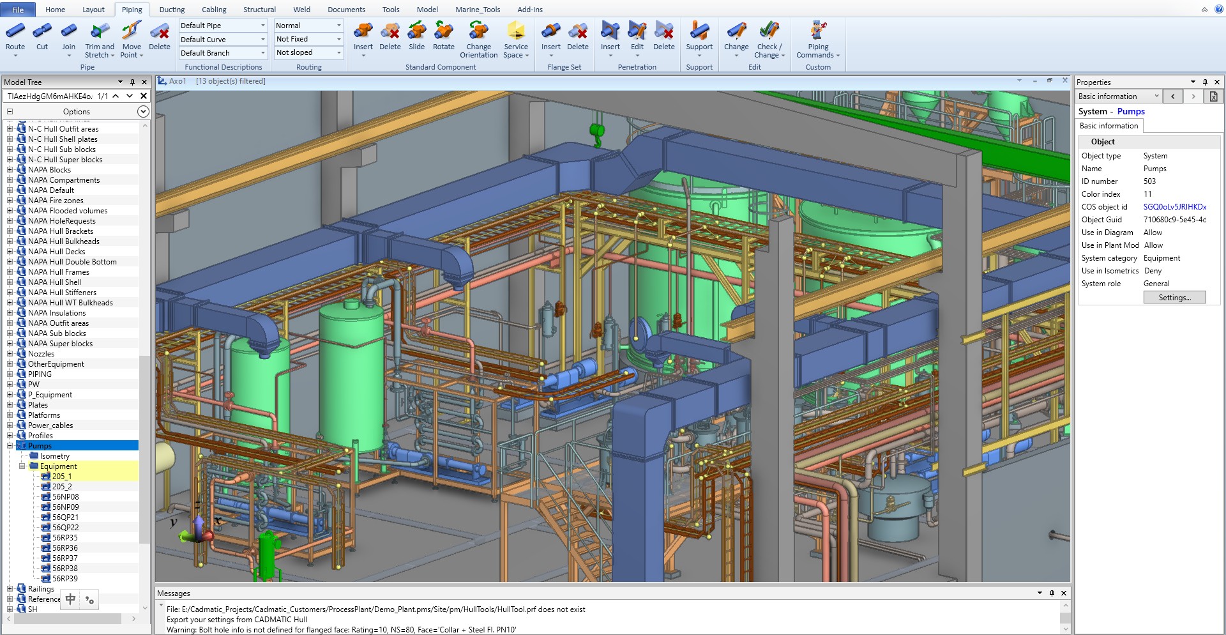Click the Settings... button

[x=1174, y=298]
